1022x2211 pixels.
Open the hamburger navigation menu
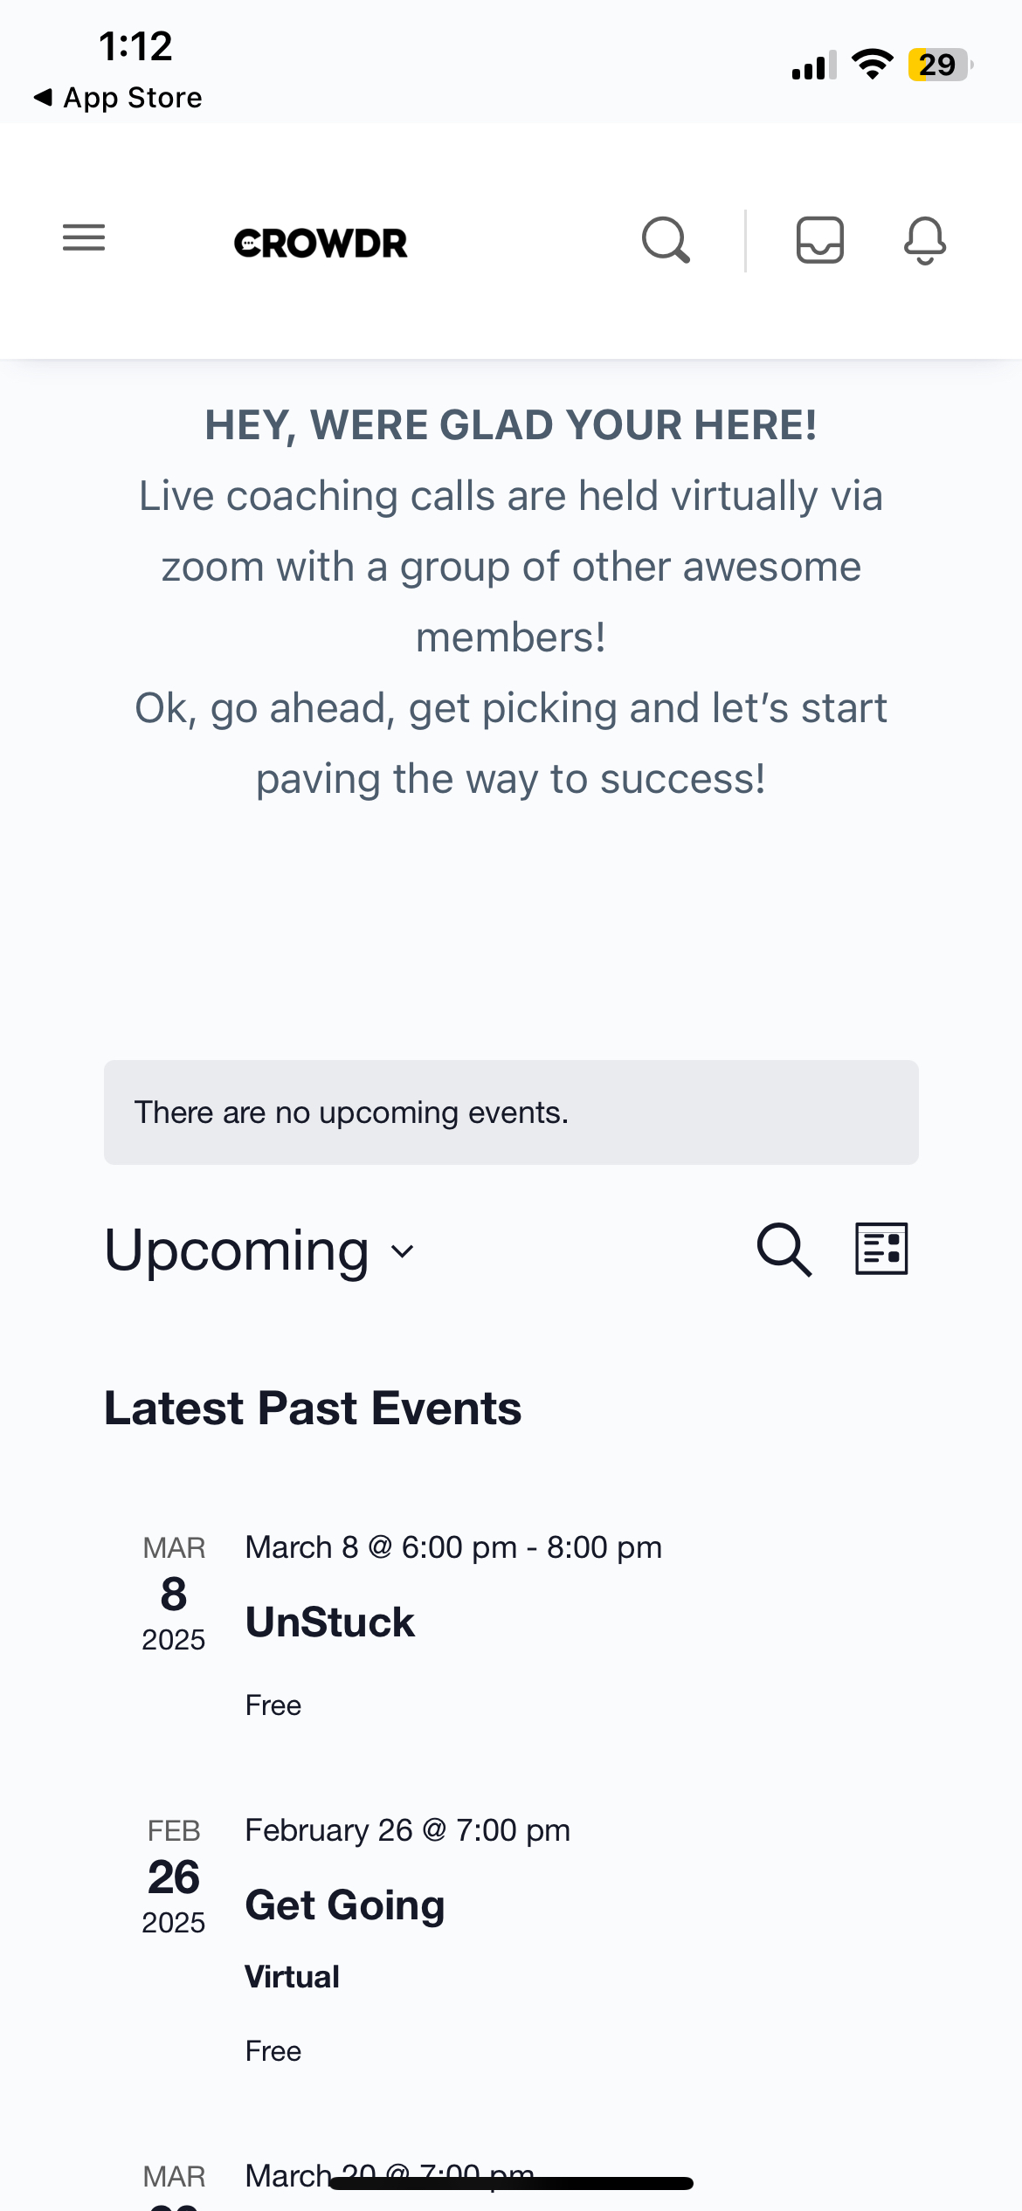click(x=84, y=238)
